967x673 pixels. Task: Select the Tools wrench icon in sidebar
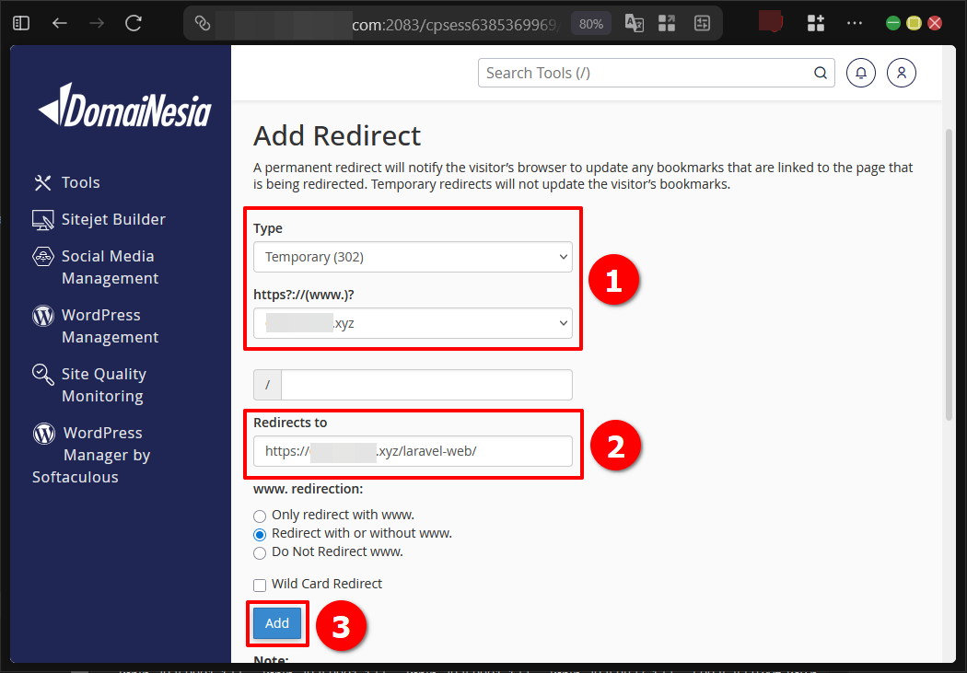[x=41, y=181]
